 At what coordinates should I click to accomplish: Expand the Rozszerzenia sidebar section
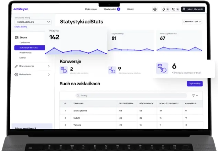[x=49, y=66]
